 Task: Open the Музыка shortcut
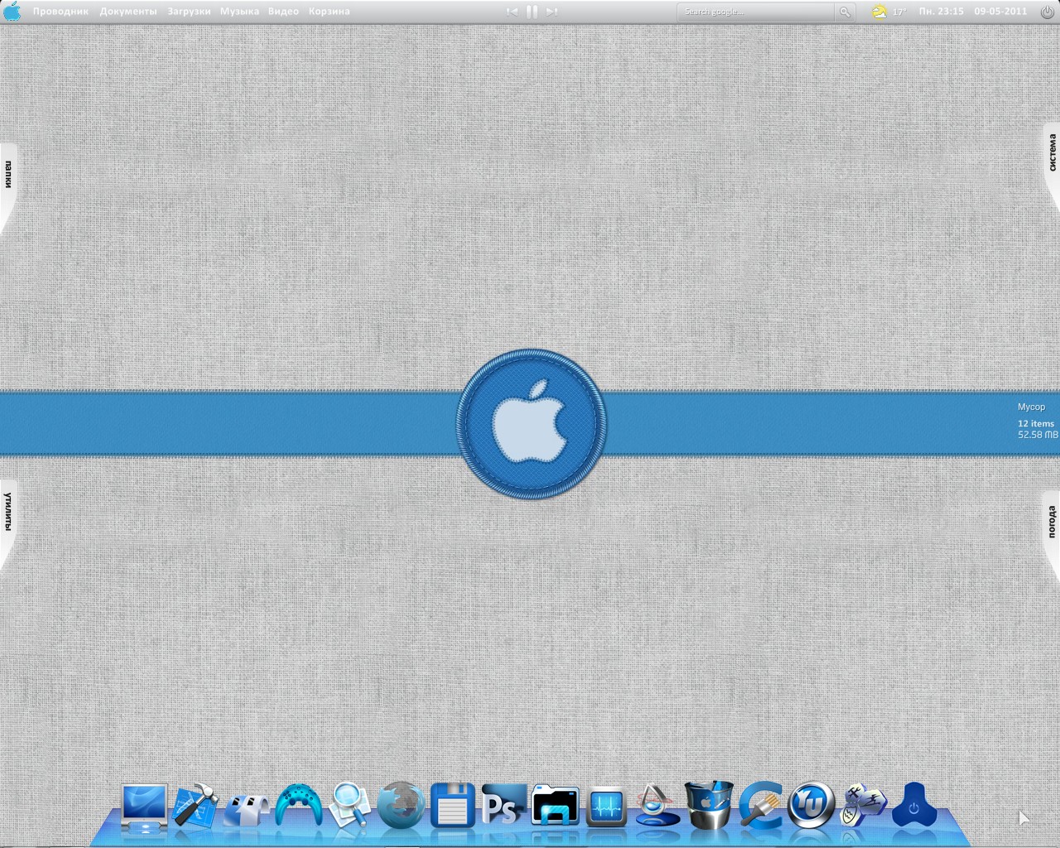pyautogui.click(x=239, y=12)
